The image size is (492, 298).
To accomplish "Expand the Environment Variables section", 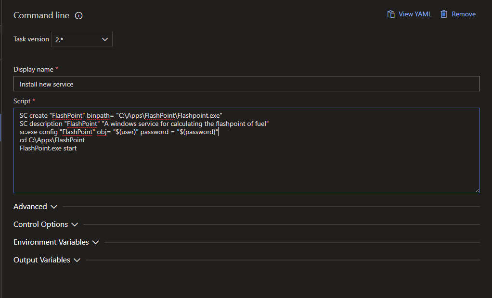I will click(x=51, y=242).
